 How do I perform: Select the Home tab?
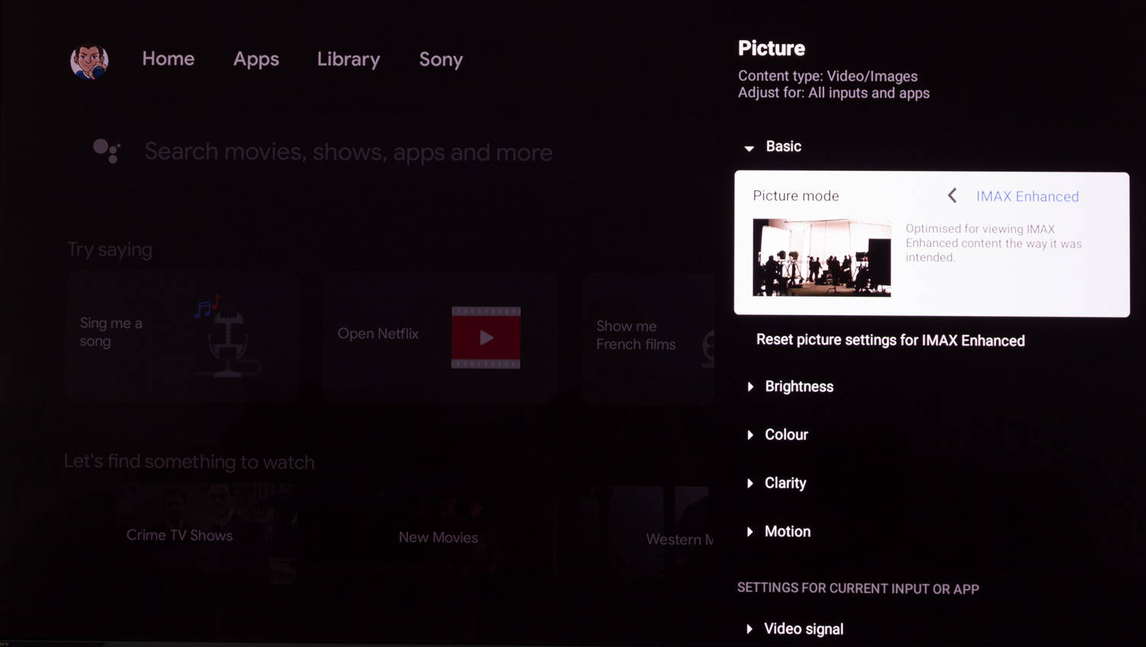coord(168,59)
